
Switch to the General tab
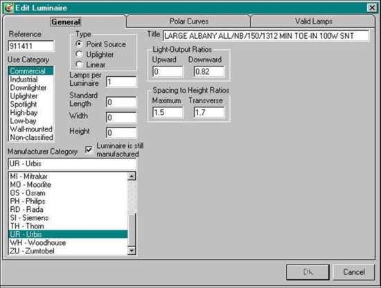tap(66, 22)
